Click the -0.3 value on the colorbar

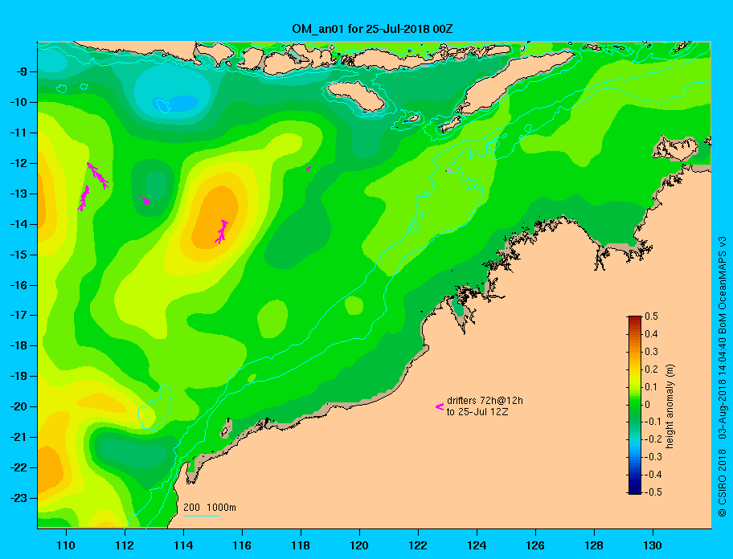coord(653,457)
